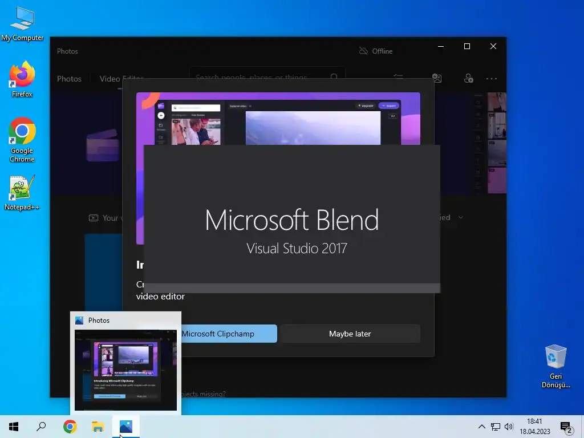Image resolution: width=584 pixels, height=438 pixels.
Task: Switch to the Photos tab in Photos window
Action: (69, 79)
